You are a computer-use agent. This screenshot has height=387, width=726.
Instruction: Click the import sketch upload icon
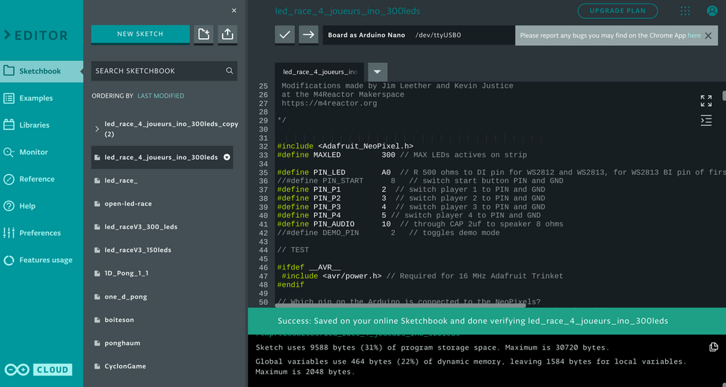[227, 34]
